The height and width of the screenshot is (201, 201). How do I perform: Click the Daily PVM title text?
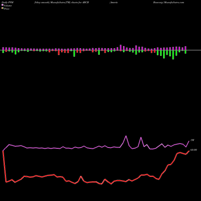point(8,2)
